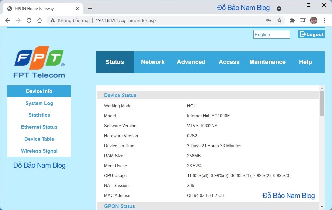Close the GPON Home Gateway tab
Image resolution: width=332 pixels, height=210 pixels.
[77, 9]
